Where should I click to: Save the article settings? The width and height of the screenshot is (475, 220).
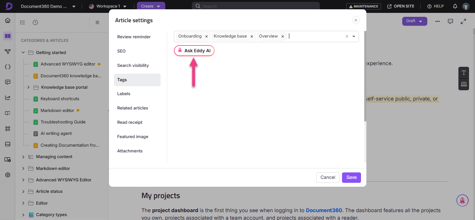point(351,177)
